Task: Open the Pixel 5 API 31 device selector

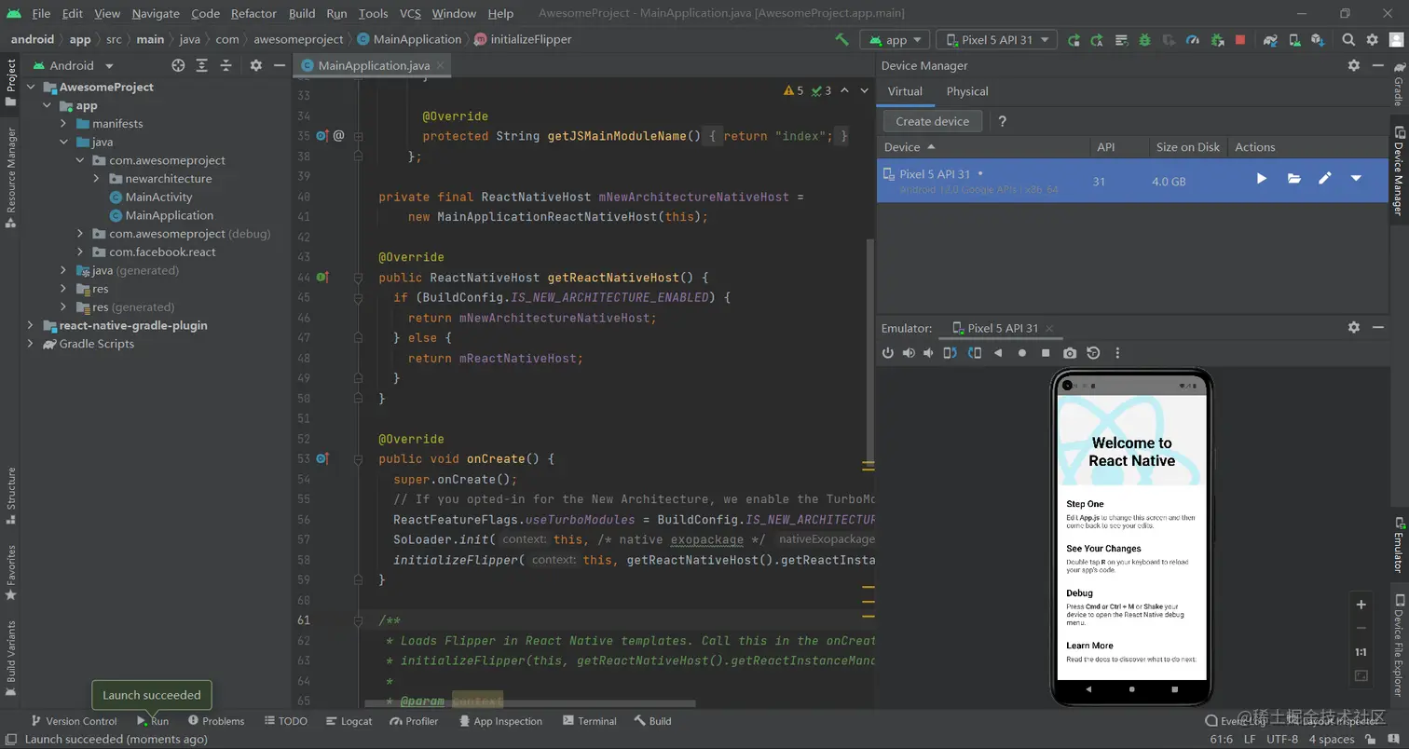Action: (997, 40)
